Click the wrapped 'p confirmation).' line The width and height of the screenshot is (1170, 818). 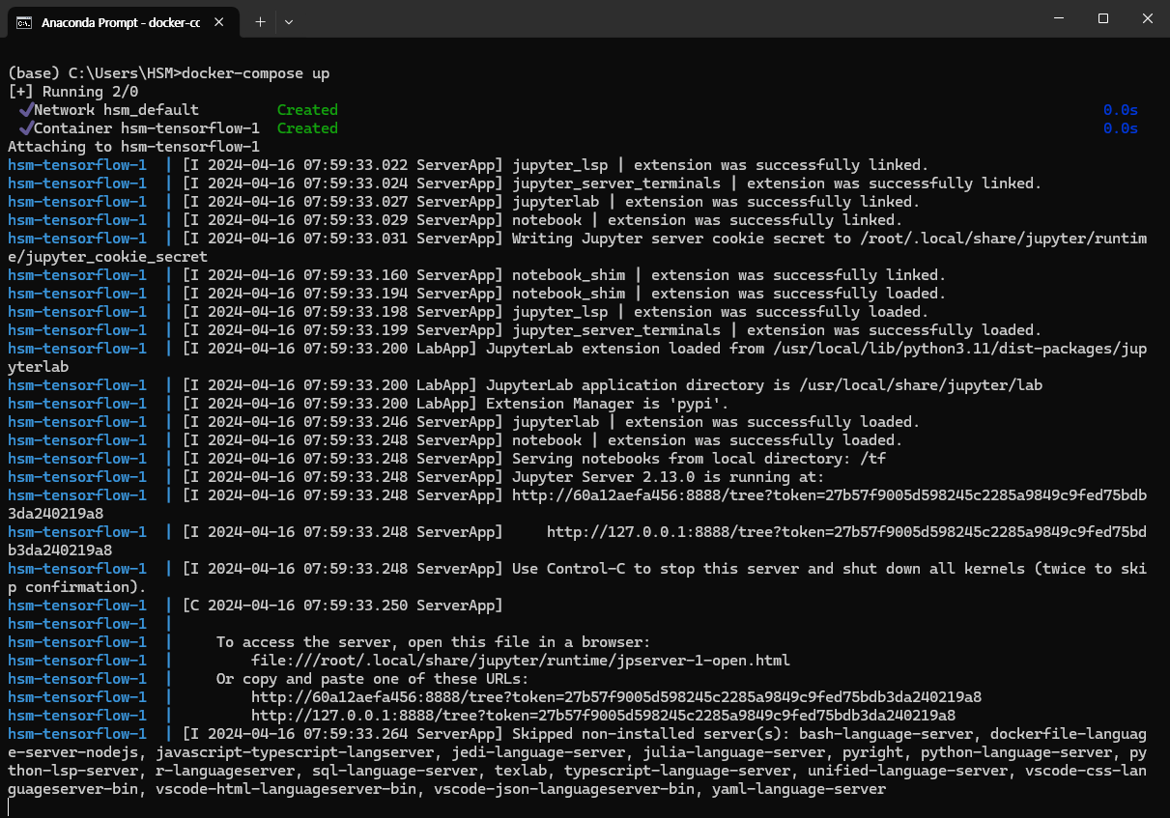coord(77,587)
